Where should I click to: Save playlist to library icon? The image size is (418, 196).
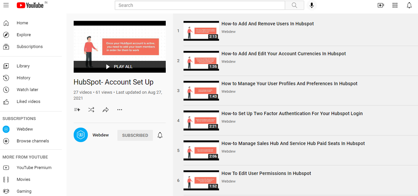pos(77,110)
